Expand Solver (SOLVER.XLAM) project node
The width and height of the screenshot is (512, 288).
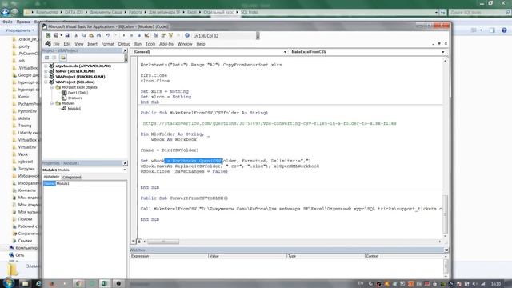tap(46, 71)
